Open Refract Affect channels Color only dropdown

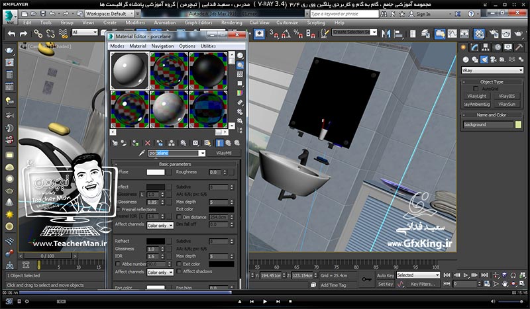[x=160, y=272]
